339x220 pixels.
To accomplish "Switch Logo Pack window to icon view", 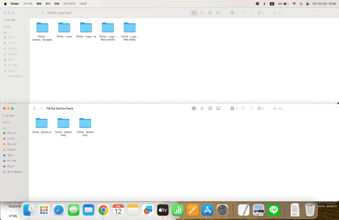I will point(194,13).
